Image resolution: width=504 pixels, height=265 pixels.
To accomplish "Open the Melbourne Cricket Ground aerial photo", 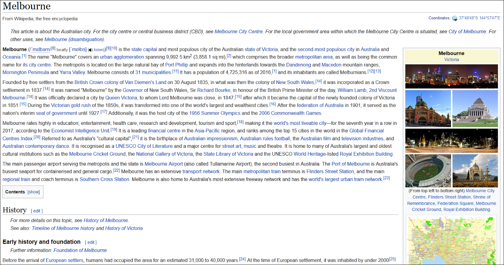I will 428,171.
